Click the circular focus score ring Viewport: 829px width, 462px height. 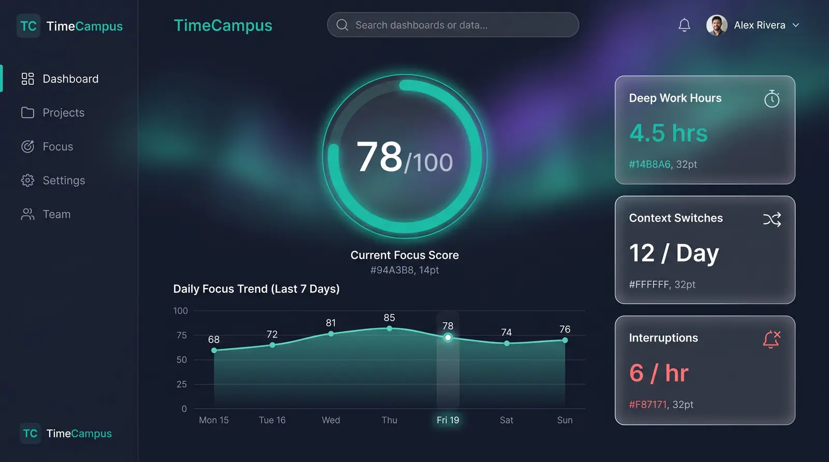click(x=405, y=156)
